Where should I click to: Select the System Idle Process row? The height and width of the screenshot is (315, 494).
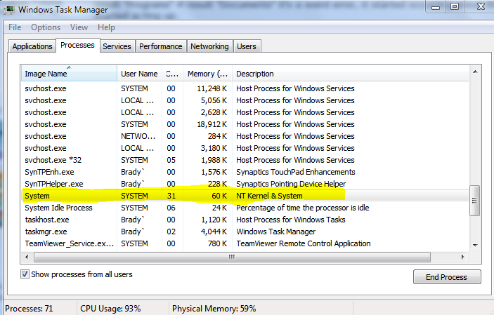click(245, 208)
